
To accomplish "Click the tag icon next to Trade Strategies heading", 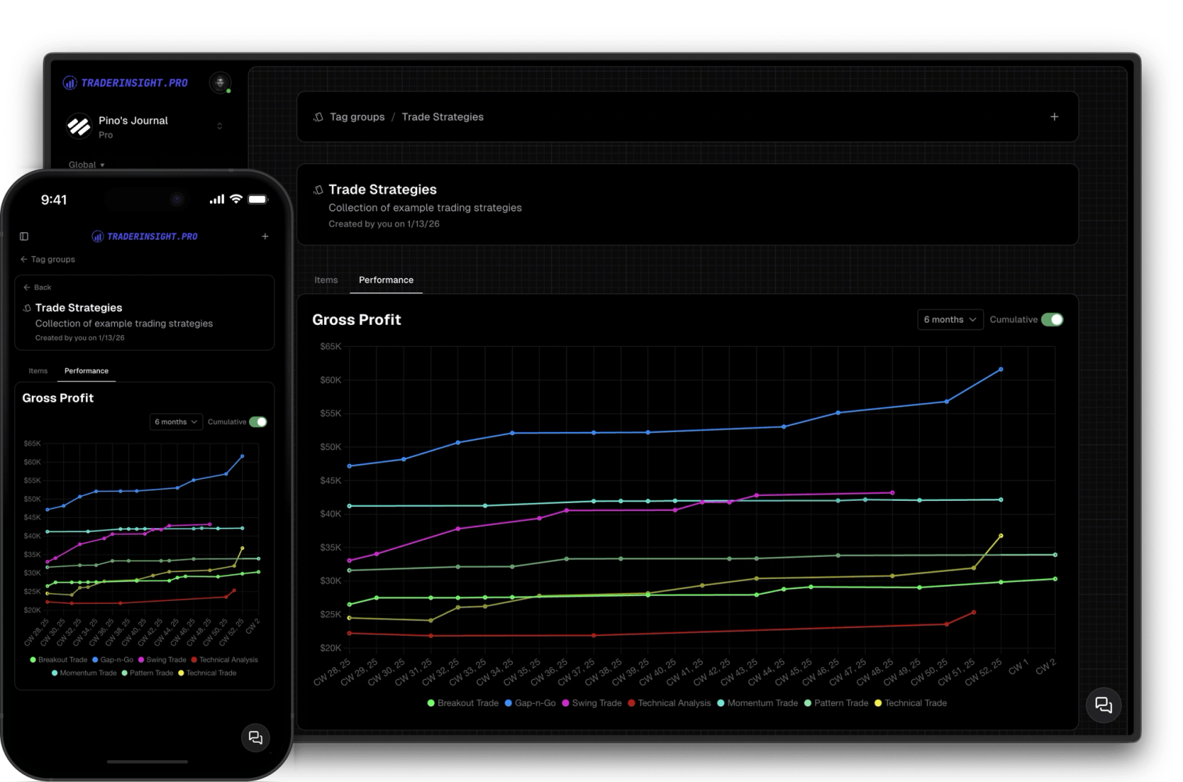I will [x=318, y=189].
